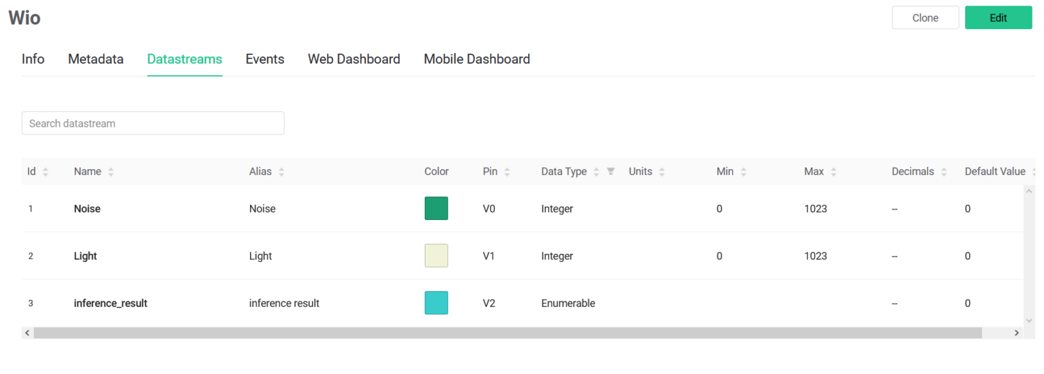Sort by Pin column arrows
The image size is (1044, 374).
(507, 172)
